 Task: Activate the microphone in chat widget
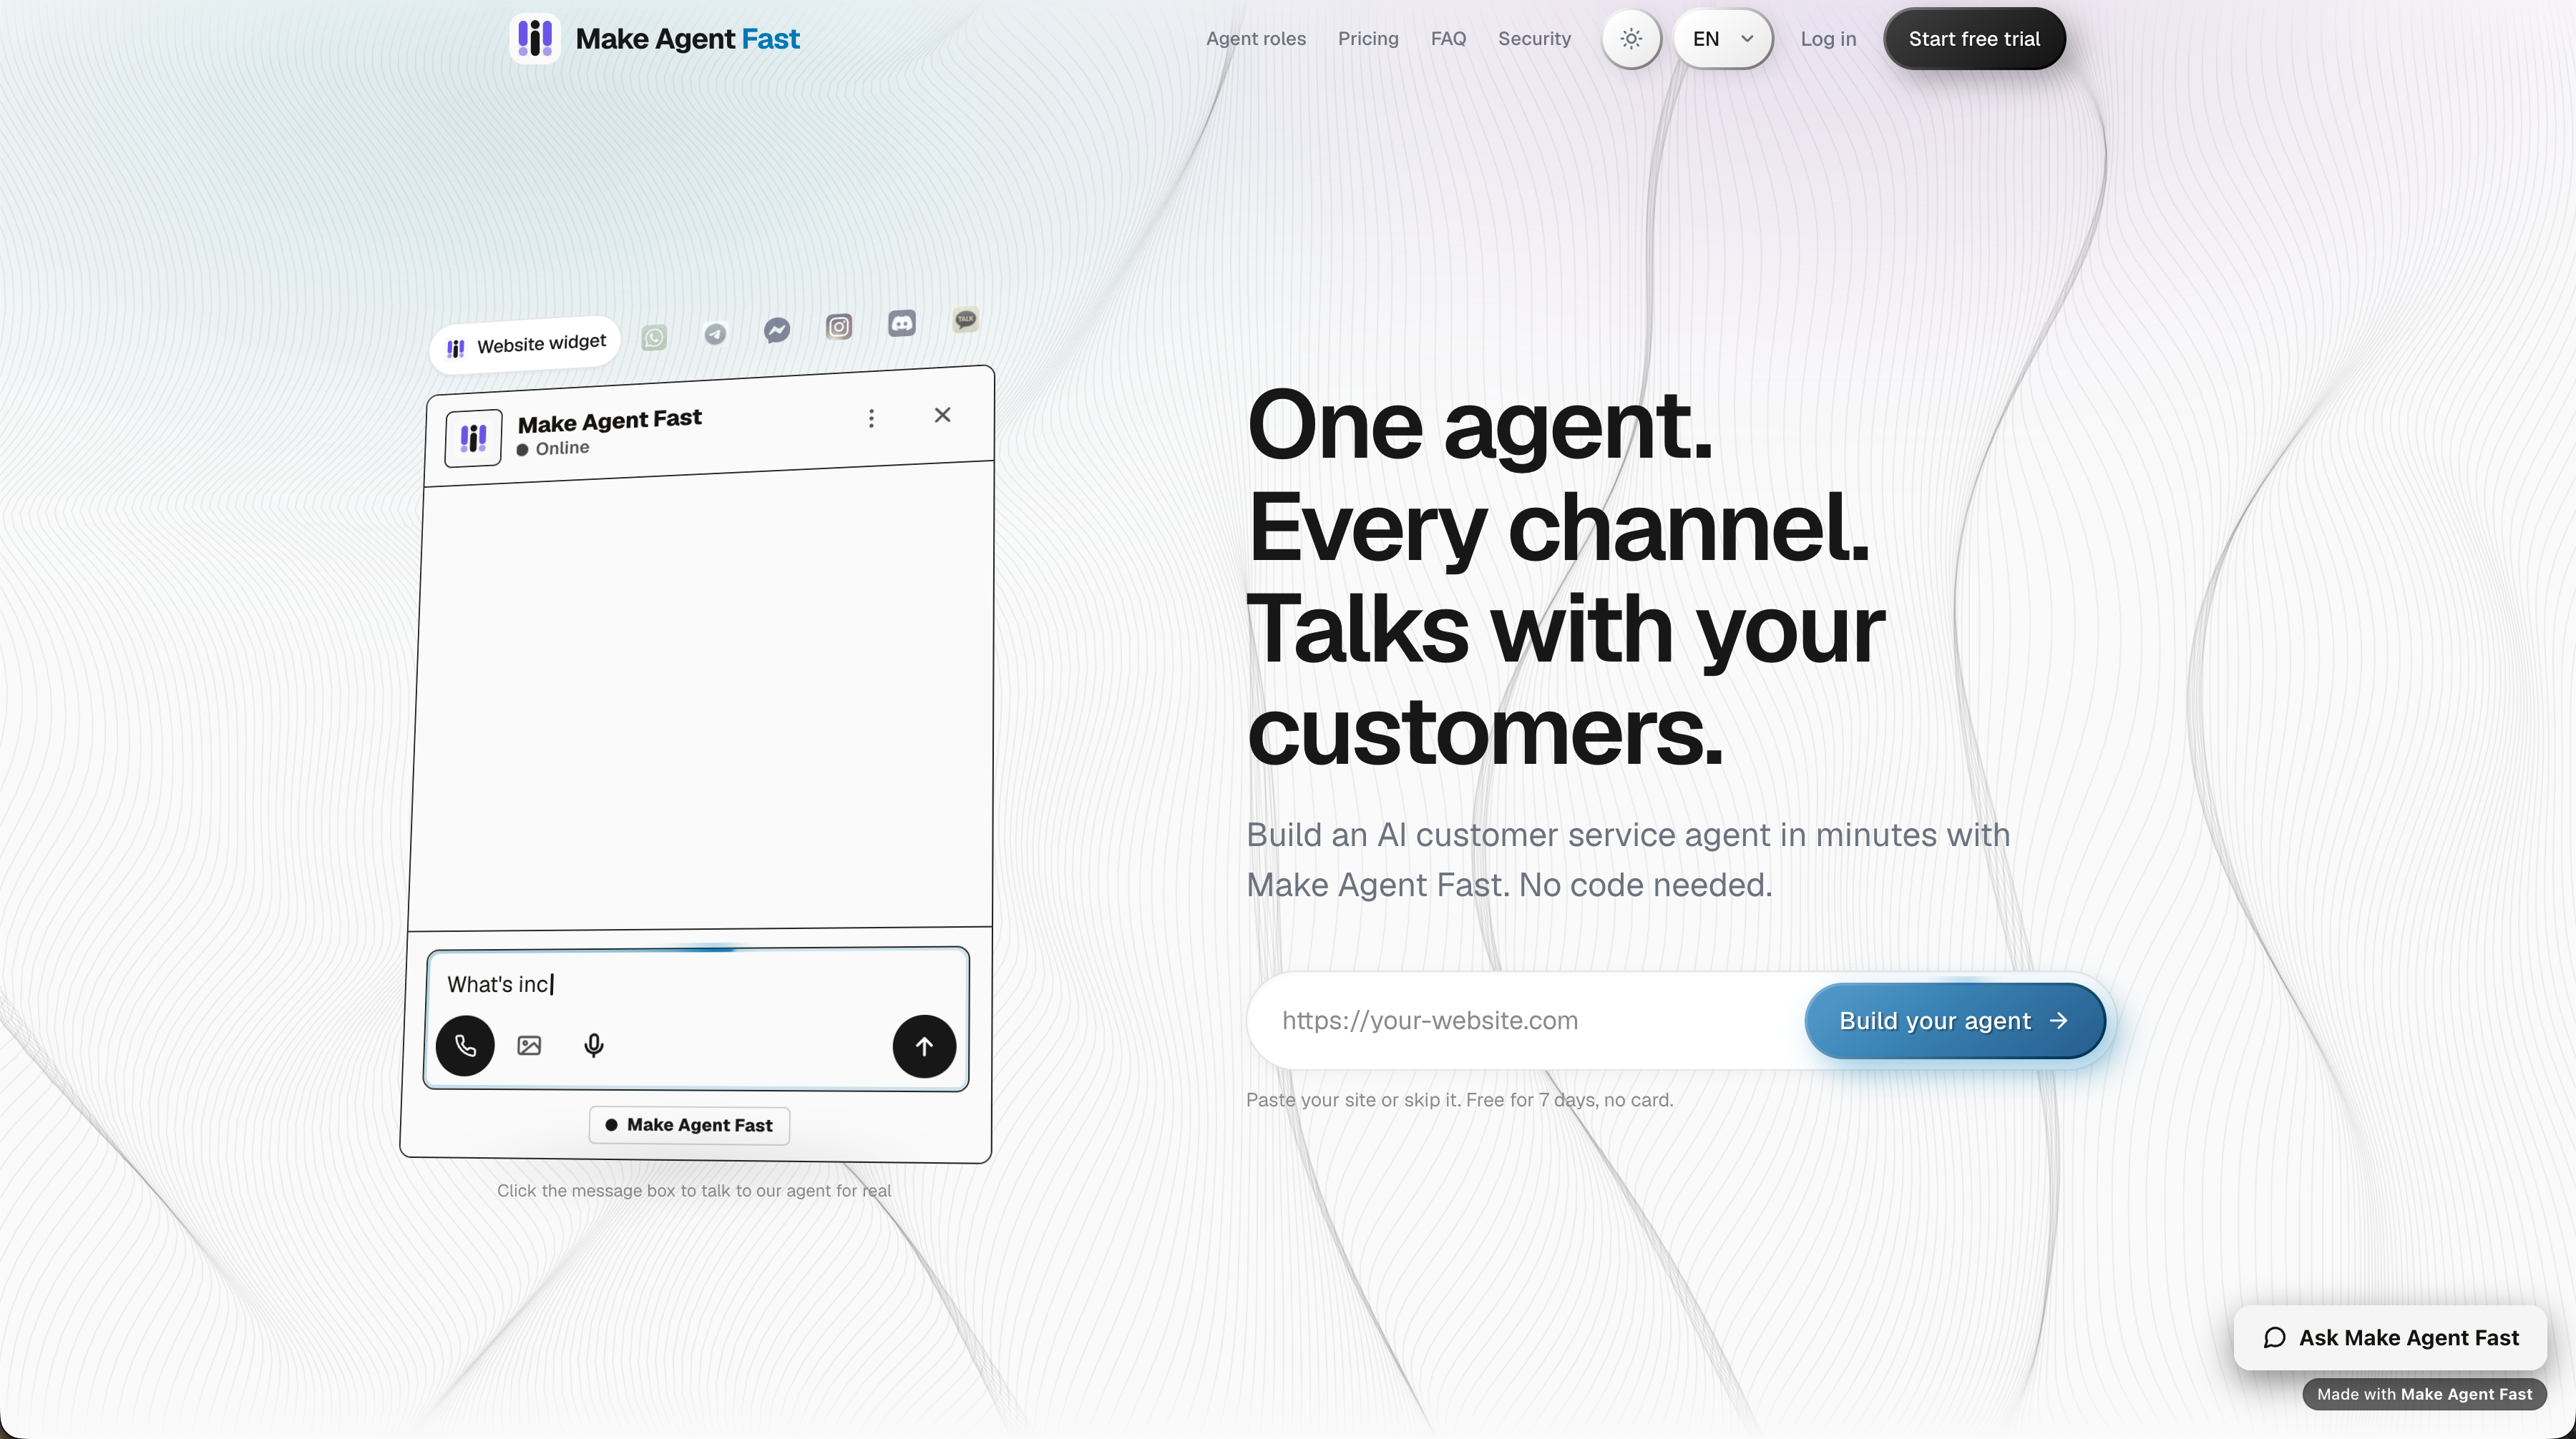pyautogui.click(x=593, y=1045)
